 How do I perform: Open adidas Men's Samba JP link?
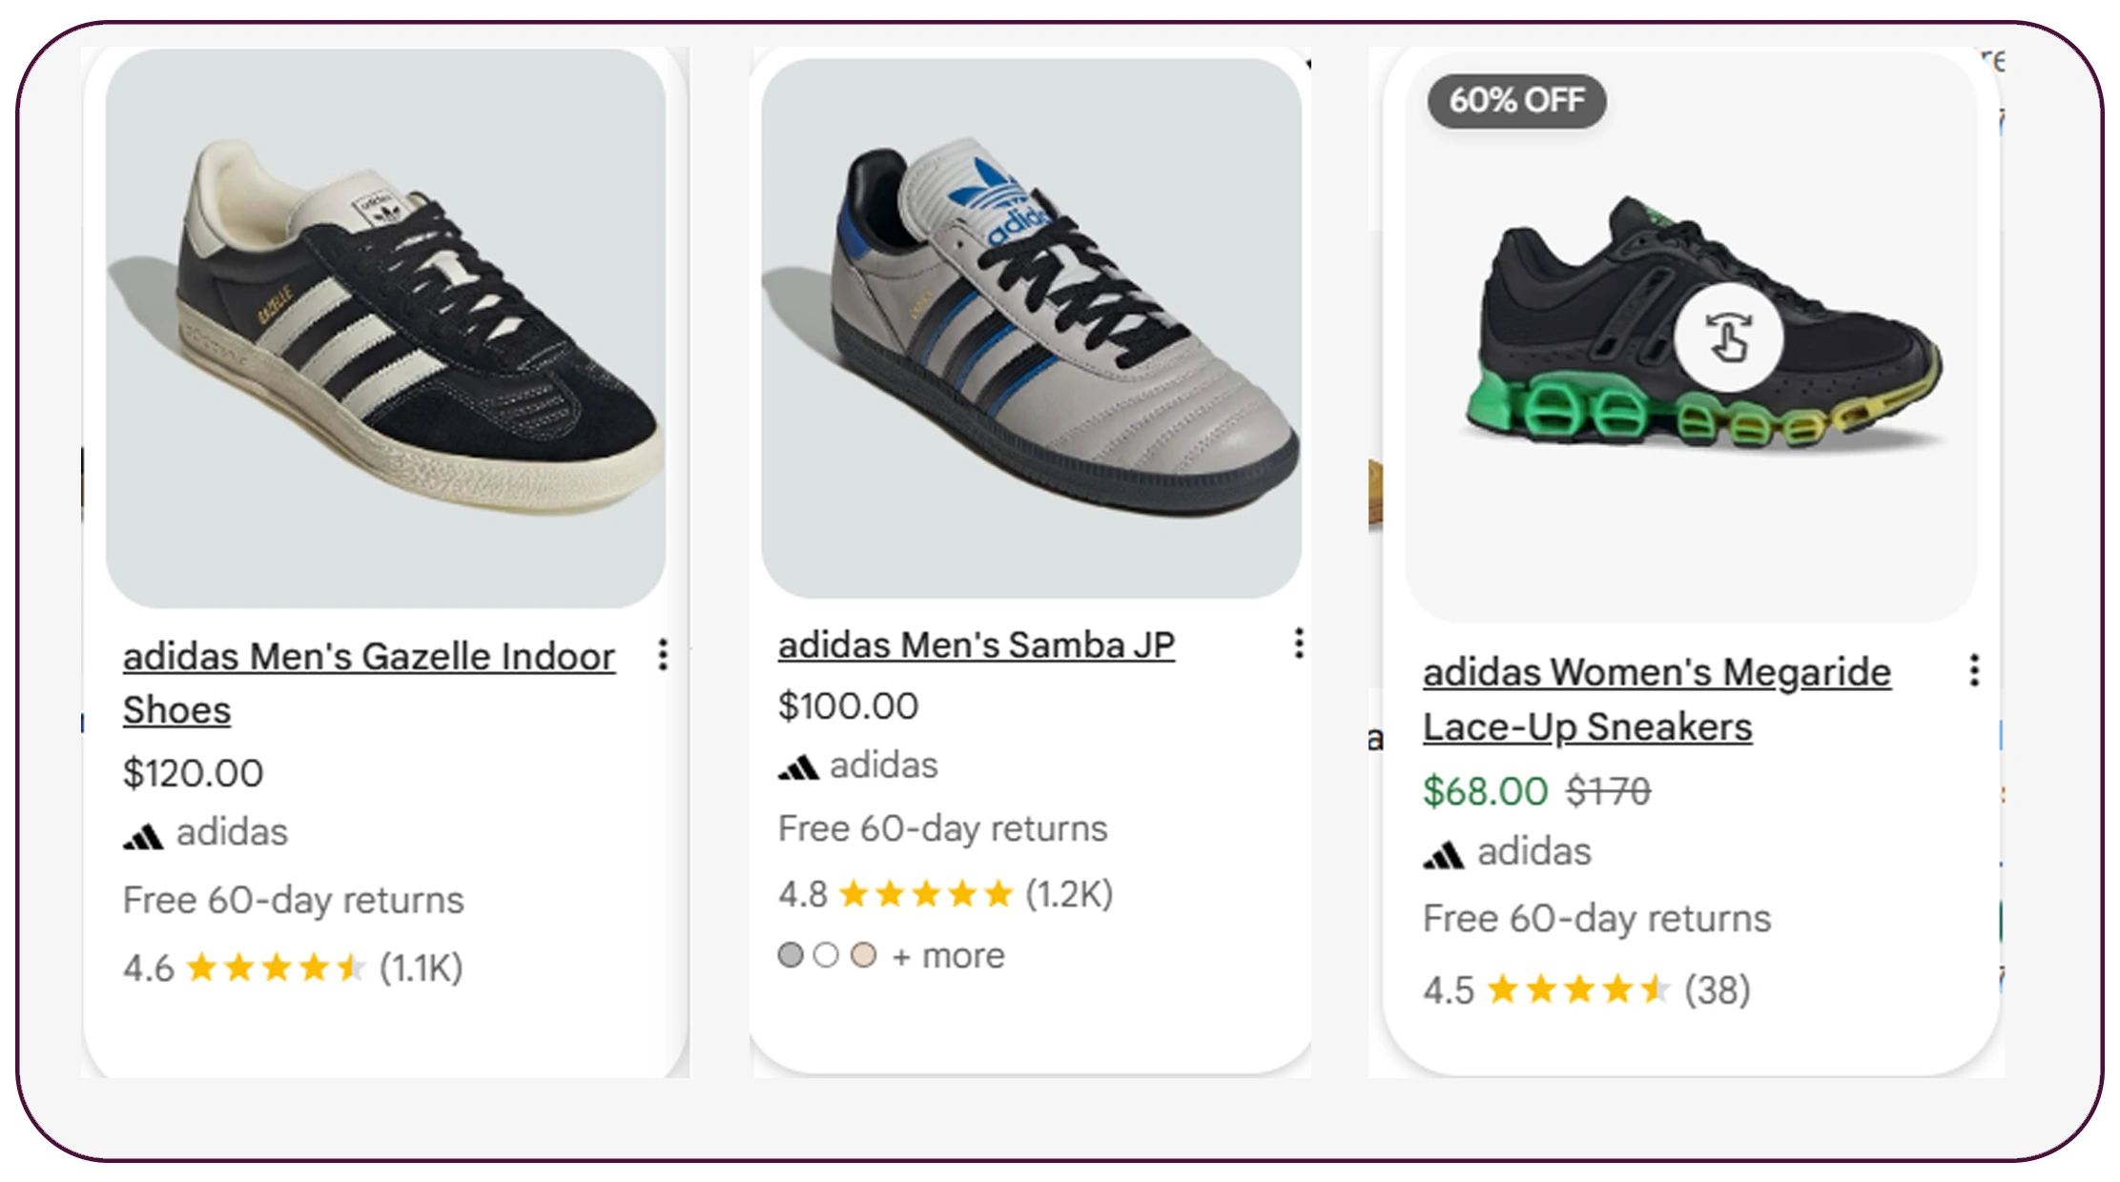coord(976,645)
